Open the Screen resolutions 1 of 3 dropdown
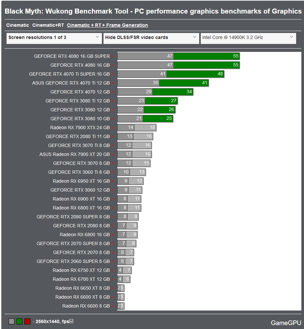 54,38
